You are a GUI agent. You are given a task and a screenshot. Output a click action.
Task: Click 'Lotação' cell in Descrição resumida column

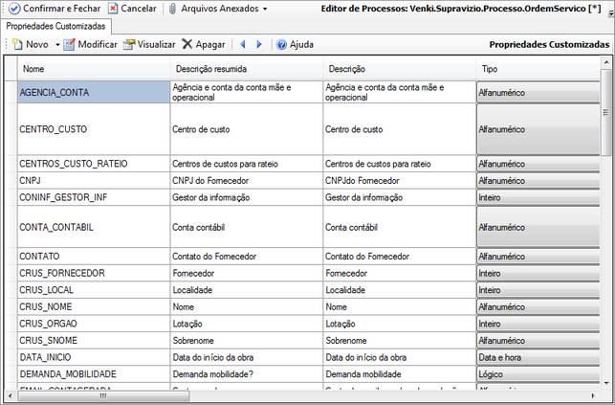(x=247, y=324)
